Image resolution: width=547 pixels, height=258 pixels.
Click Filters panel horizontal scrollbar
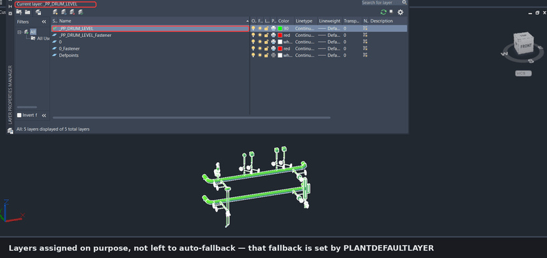(27, 107)
